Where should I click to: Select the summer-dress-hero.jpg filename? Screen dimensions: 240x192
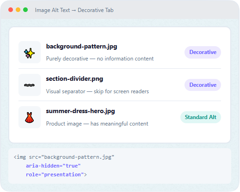tap(80, 111)
